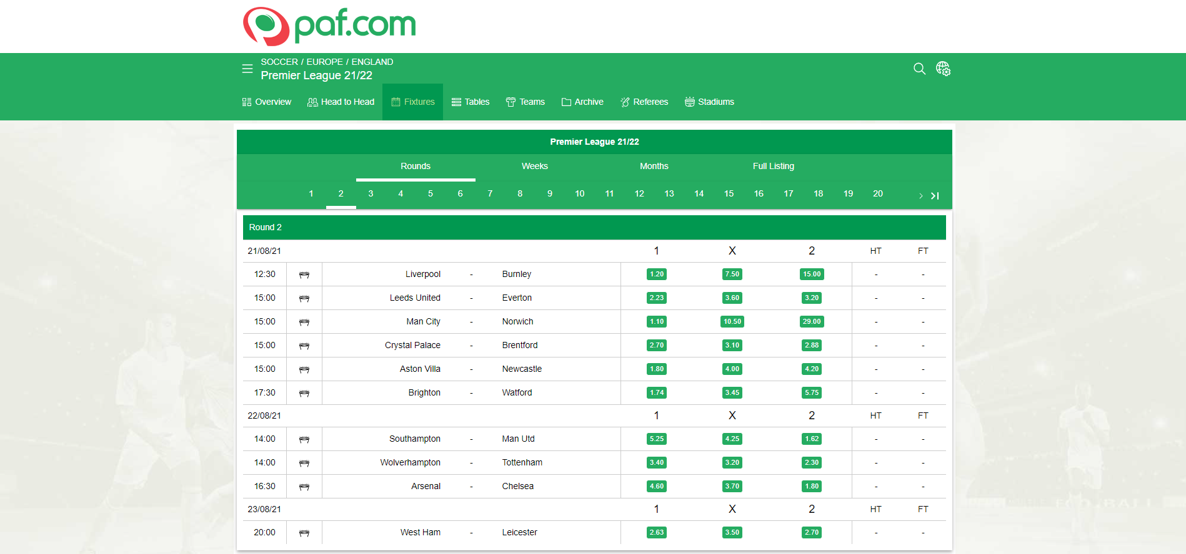Open the hamburger menu icon
1186x554 pixels.
click(247, 69)
